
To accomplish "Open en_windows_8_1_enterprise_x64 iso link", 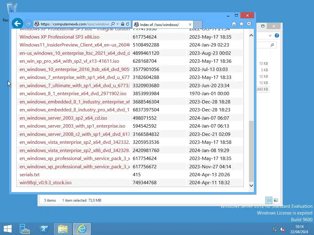I will (x=73, y=93).
